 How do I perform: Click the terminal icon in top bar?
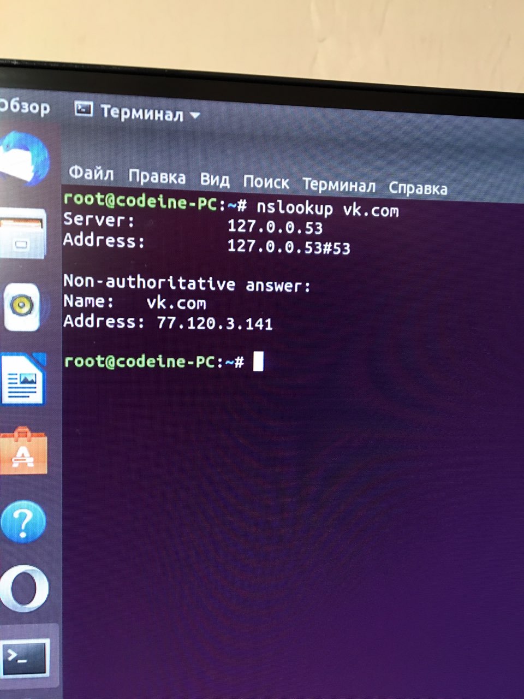pyautogui.click(x=84, y=109)
